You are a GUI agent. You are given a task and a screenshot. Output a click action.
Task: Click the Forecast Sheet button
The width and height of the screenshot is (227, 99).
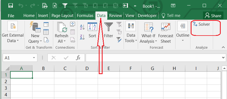click(166, 33)
